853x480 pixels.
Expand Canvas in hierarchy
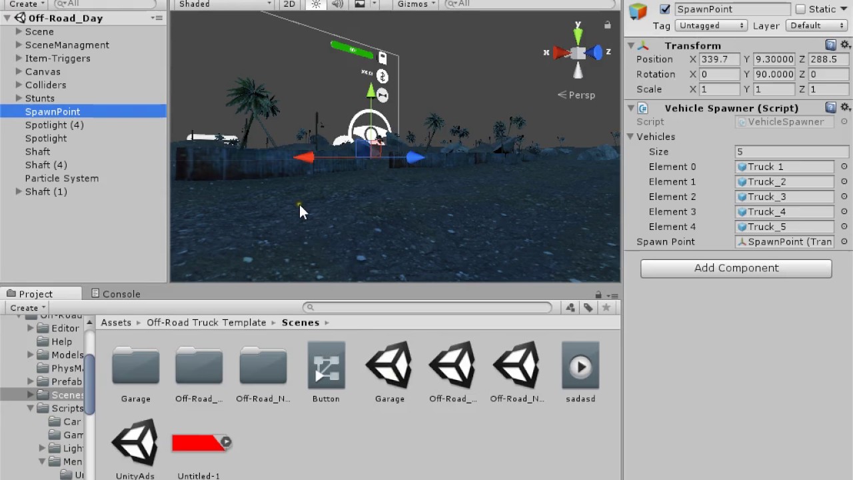[x=19, y=71]
